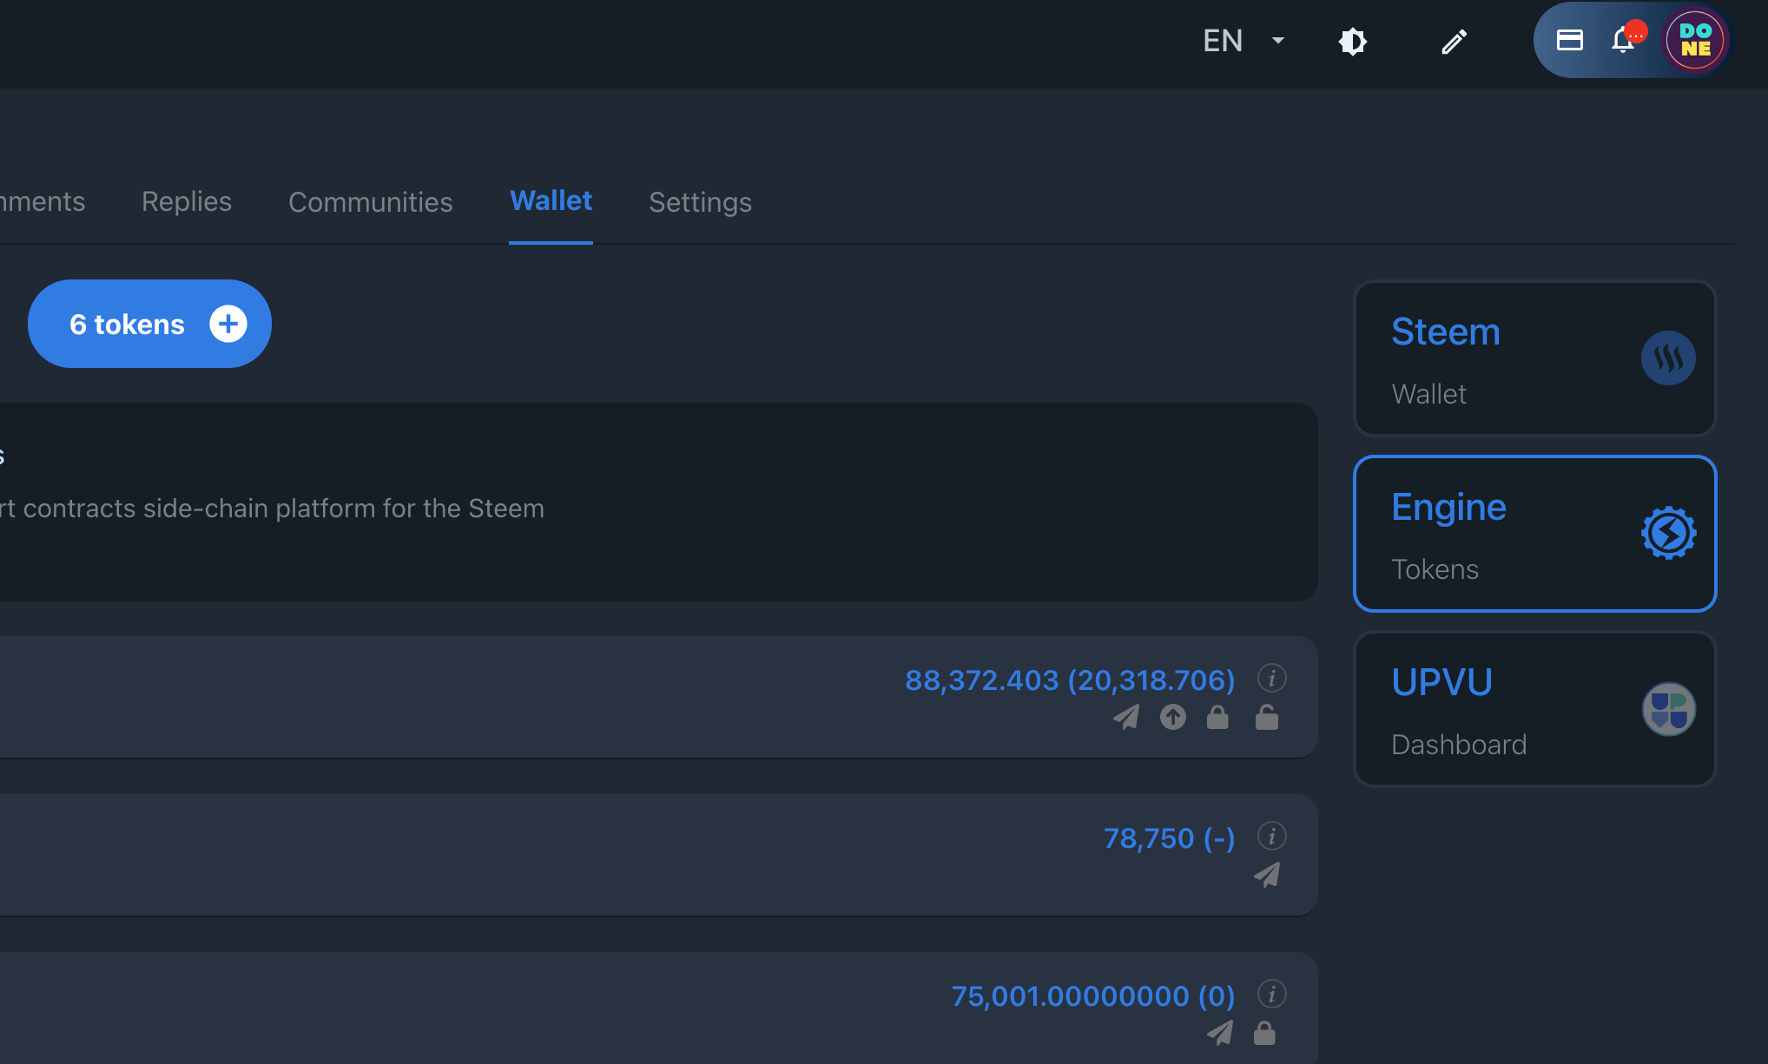Open the DONE user avatar menu
The height and width of the screenshot is (1064, 1768).
click(x=1694, y=40)
